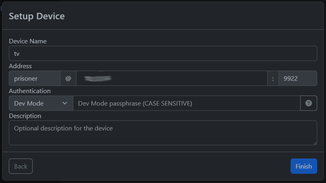
Task: Click the Setup Device heading
Action: tap(37, 16)
